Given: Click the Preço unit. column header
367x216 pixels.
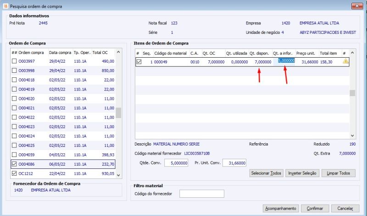Looking at the screenshot, I should click(x=306, y=54).
